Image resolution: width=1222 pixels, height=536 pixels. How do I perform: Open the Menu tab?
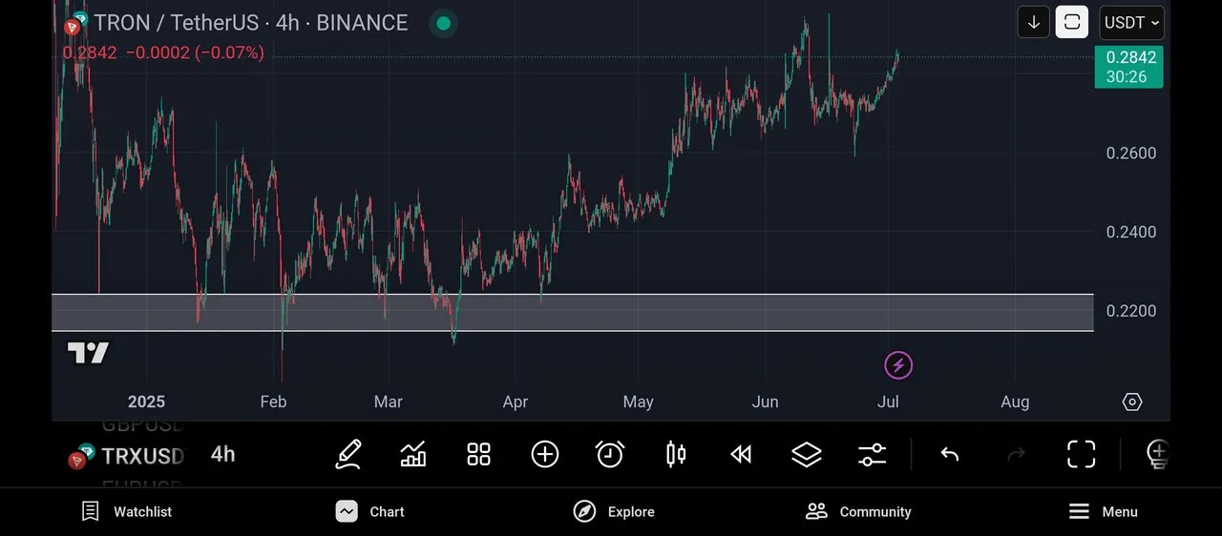(x=1103, y=511)
